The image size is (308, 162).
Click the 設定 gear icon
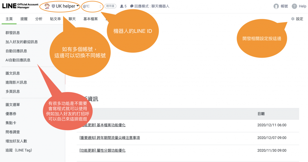point(293,19)
